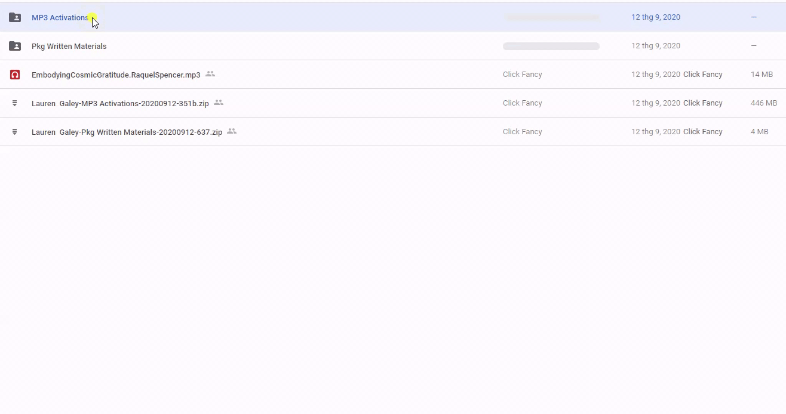Screen dimensions: 786x414
Task: Open the MP3 Activations folder name
Action: click(60, 17)
